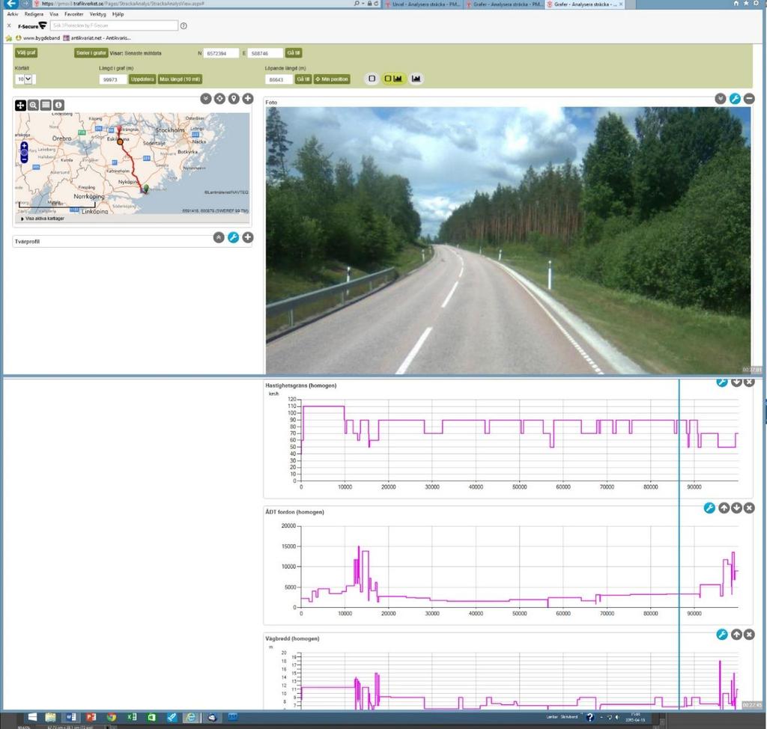The width and height of the screenshot is (767, 729).
Task: Open Chrome from the Windows taskbar
Action: coord(112,717)
